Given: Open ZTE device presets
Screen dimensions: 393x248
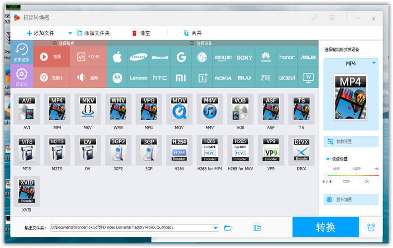Looking at the screenshot, I should pyautogui.click(x=265, y=78).
